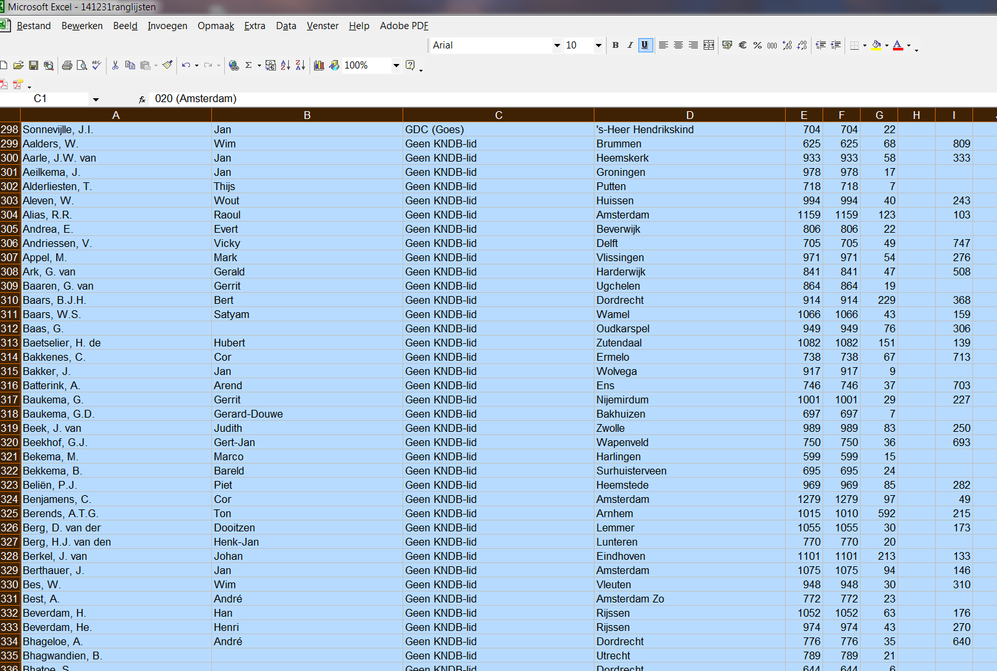Open the 100% zoom dropdown
The width and height of the screenshot is (997, 671).
pos(396,65)
